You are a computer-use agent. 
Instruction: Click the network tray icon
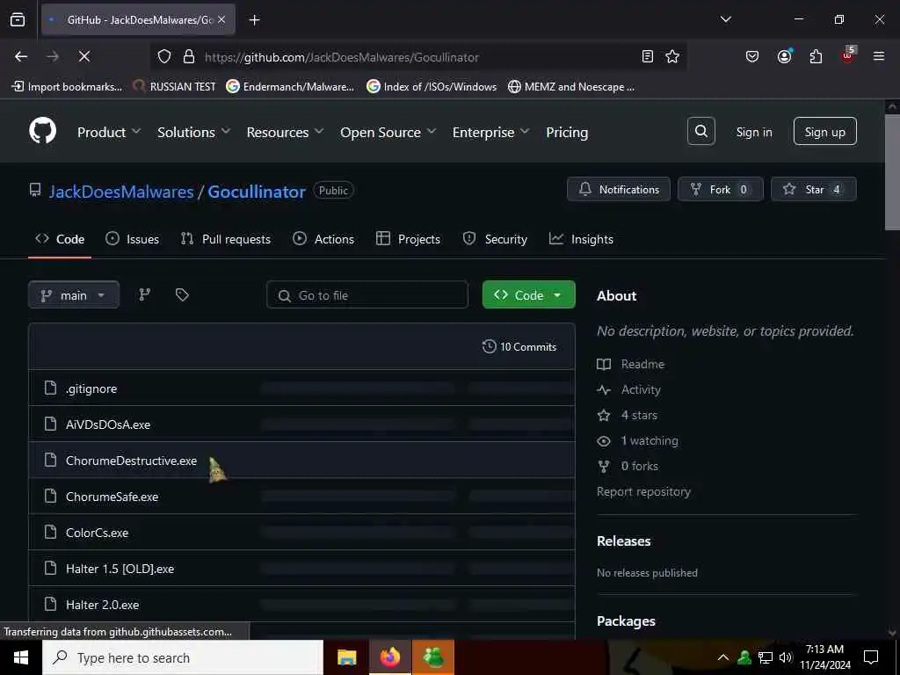point(766,657)
